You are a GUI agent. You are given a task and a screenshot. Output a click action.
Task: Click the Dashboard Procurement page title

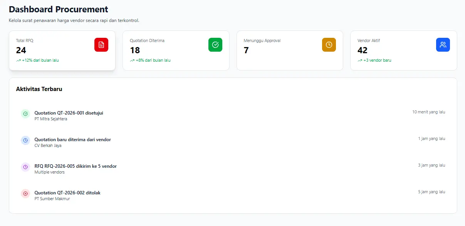[59, 9]
